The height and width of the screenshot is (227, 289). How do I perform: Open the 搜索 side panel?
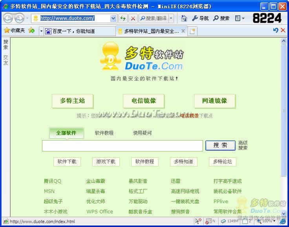5,45
